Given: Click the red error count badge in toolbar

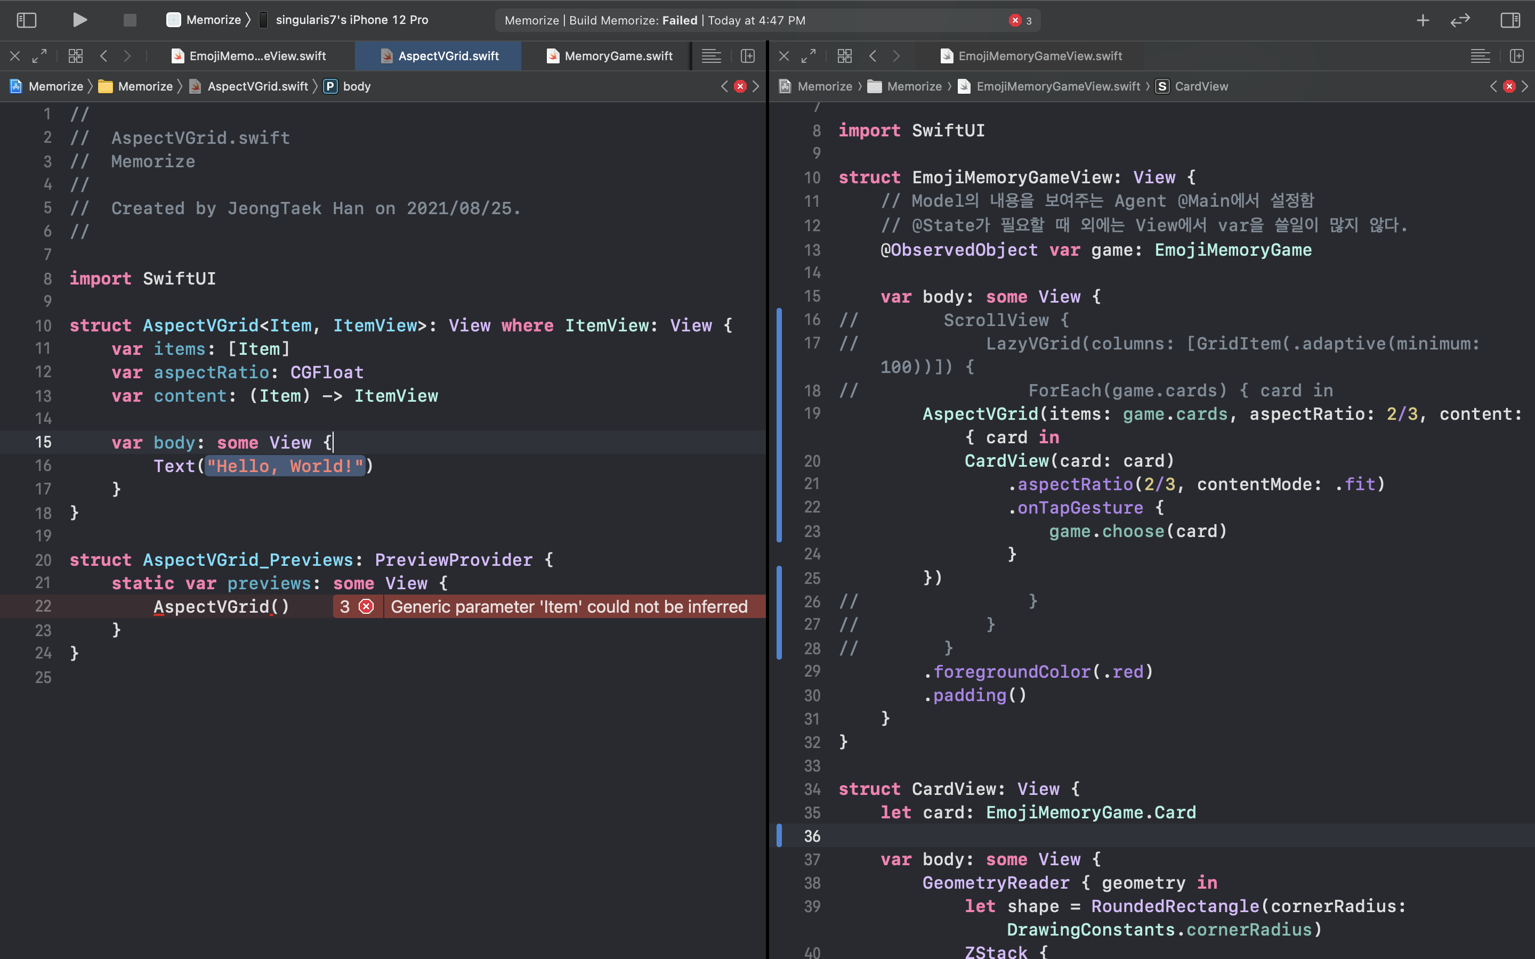Looking at the screenshot, I should coord(1020,20).
